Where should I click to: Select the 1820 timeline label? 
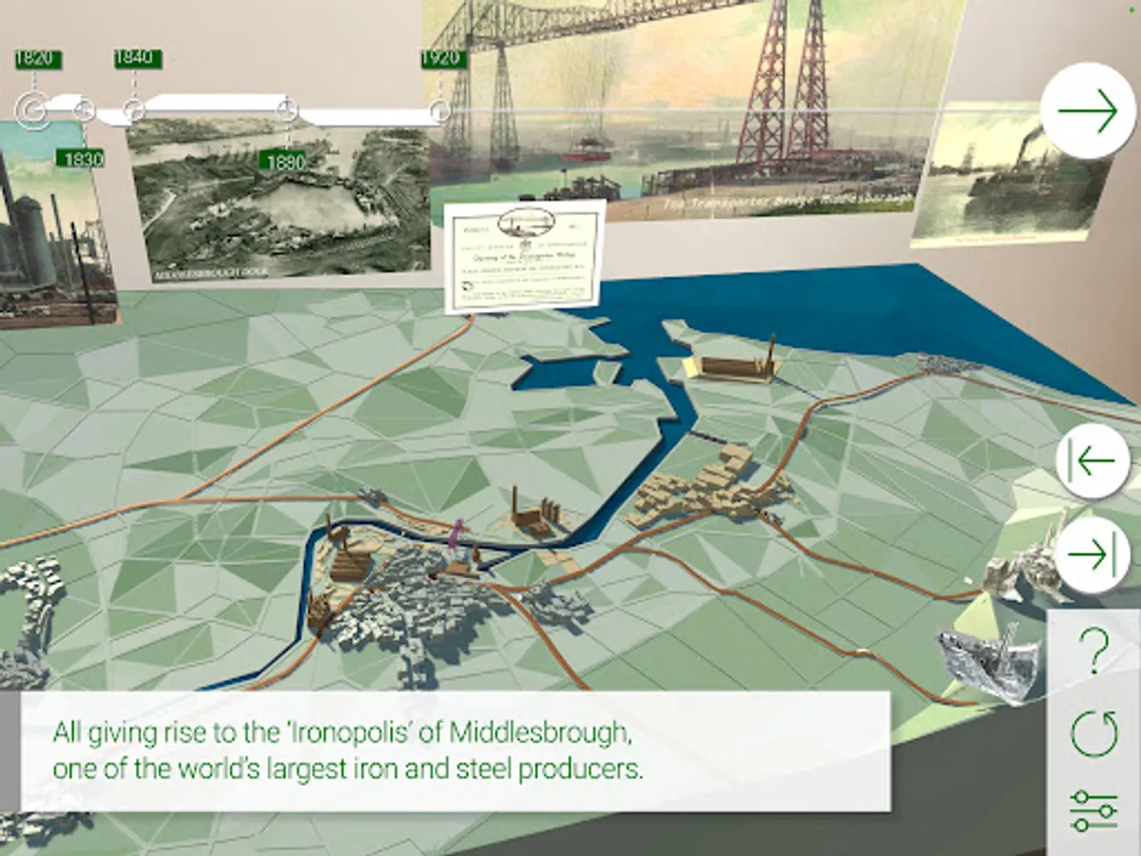(x=38, y=59)
